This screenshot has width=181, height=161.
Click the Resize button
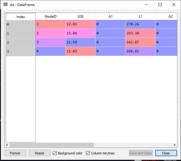pyautogui.click(x=40, y=153)
